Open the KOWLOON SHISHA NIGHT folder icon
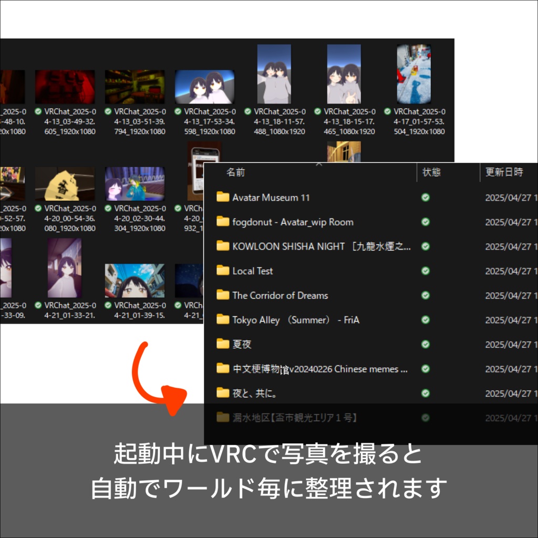Screen dimensions: 538x538 [x=222, y=246]
